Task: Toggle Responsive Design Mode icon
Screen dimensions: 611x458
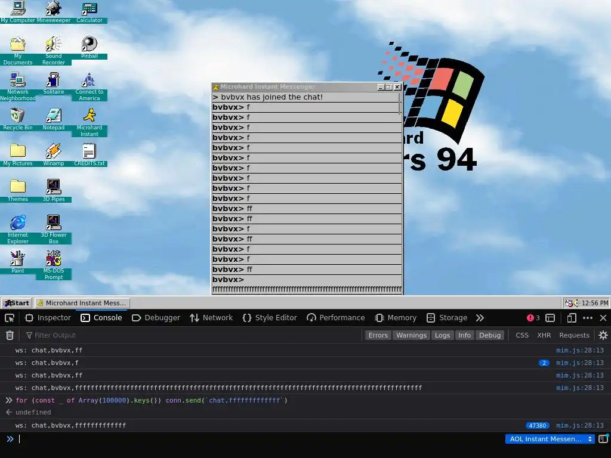Action: click(572, 318)
